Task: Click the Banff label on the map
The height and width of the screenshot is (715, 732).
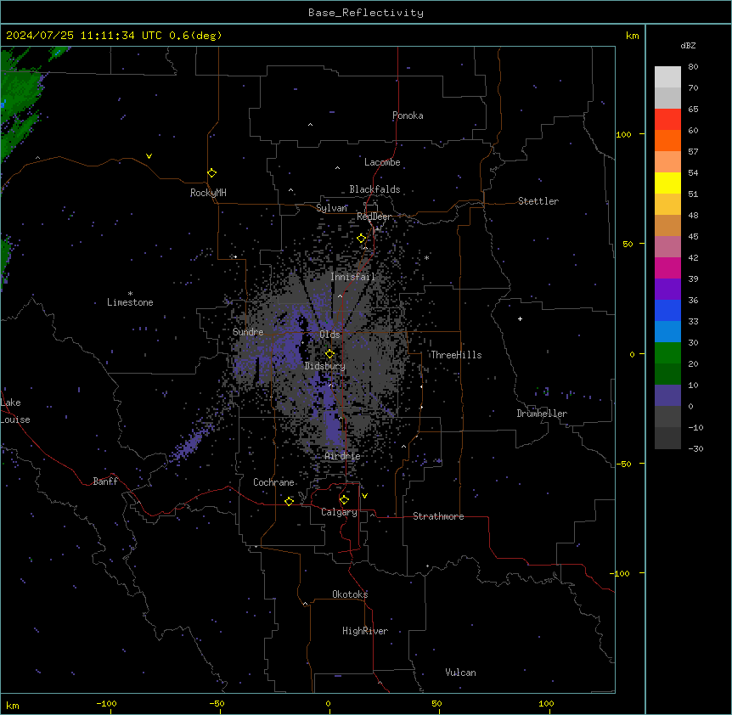Action: coord(105,481)
